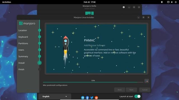Select the Location step
The width and height of the screenshot is (179, 100).
pyautogui.click(x=23, y=30)
